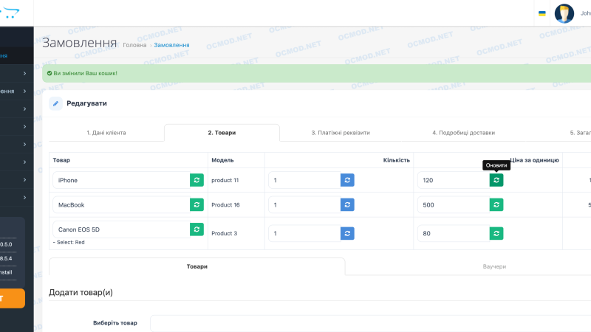This screenshot has height=332, width=591.
Task: Open the 4. Подробиці доставки tab
Action: tap(464, 133)
